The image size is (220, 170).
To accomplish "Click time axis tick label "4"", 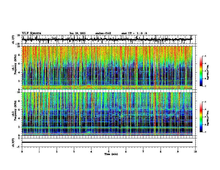I will [91, 152].
